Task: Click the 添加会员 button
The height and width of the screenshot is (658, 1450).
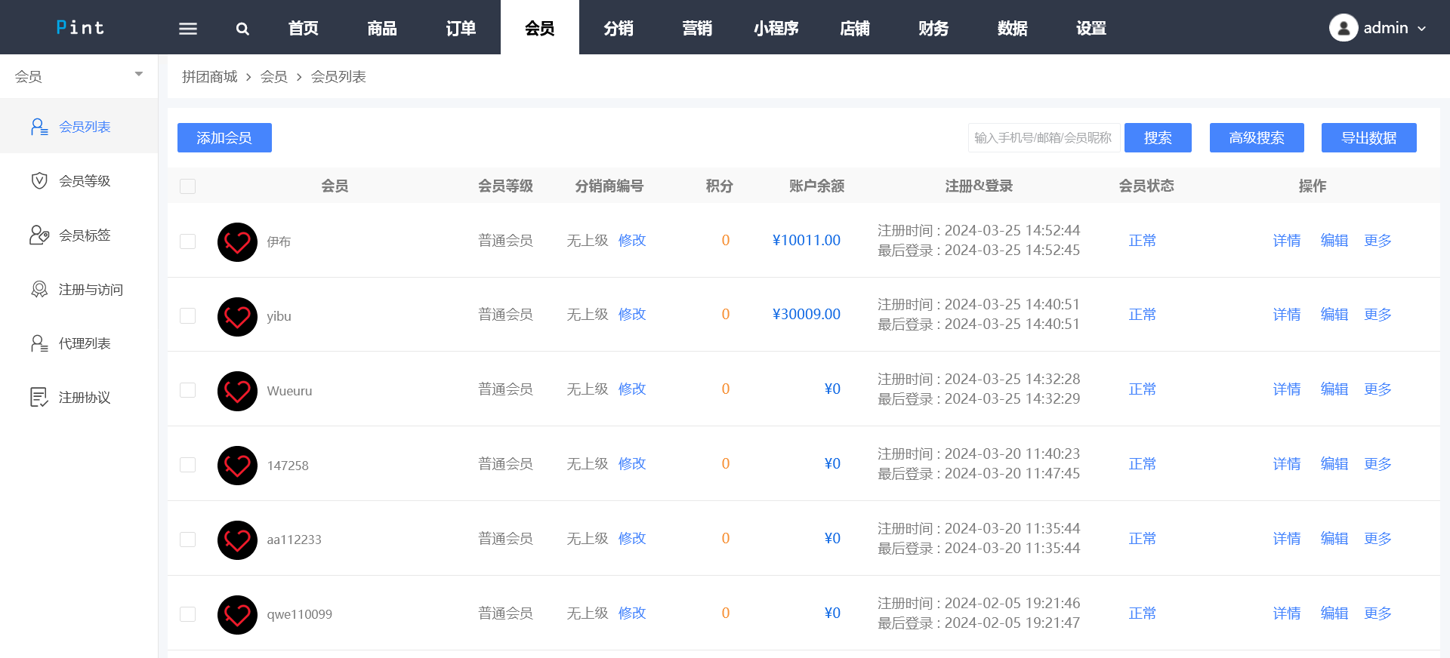Action: pyautogui.click(x=224, y=138)
